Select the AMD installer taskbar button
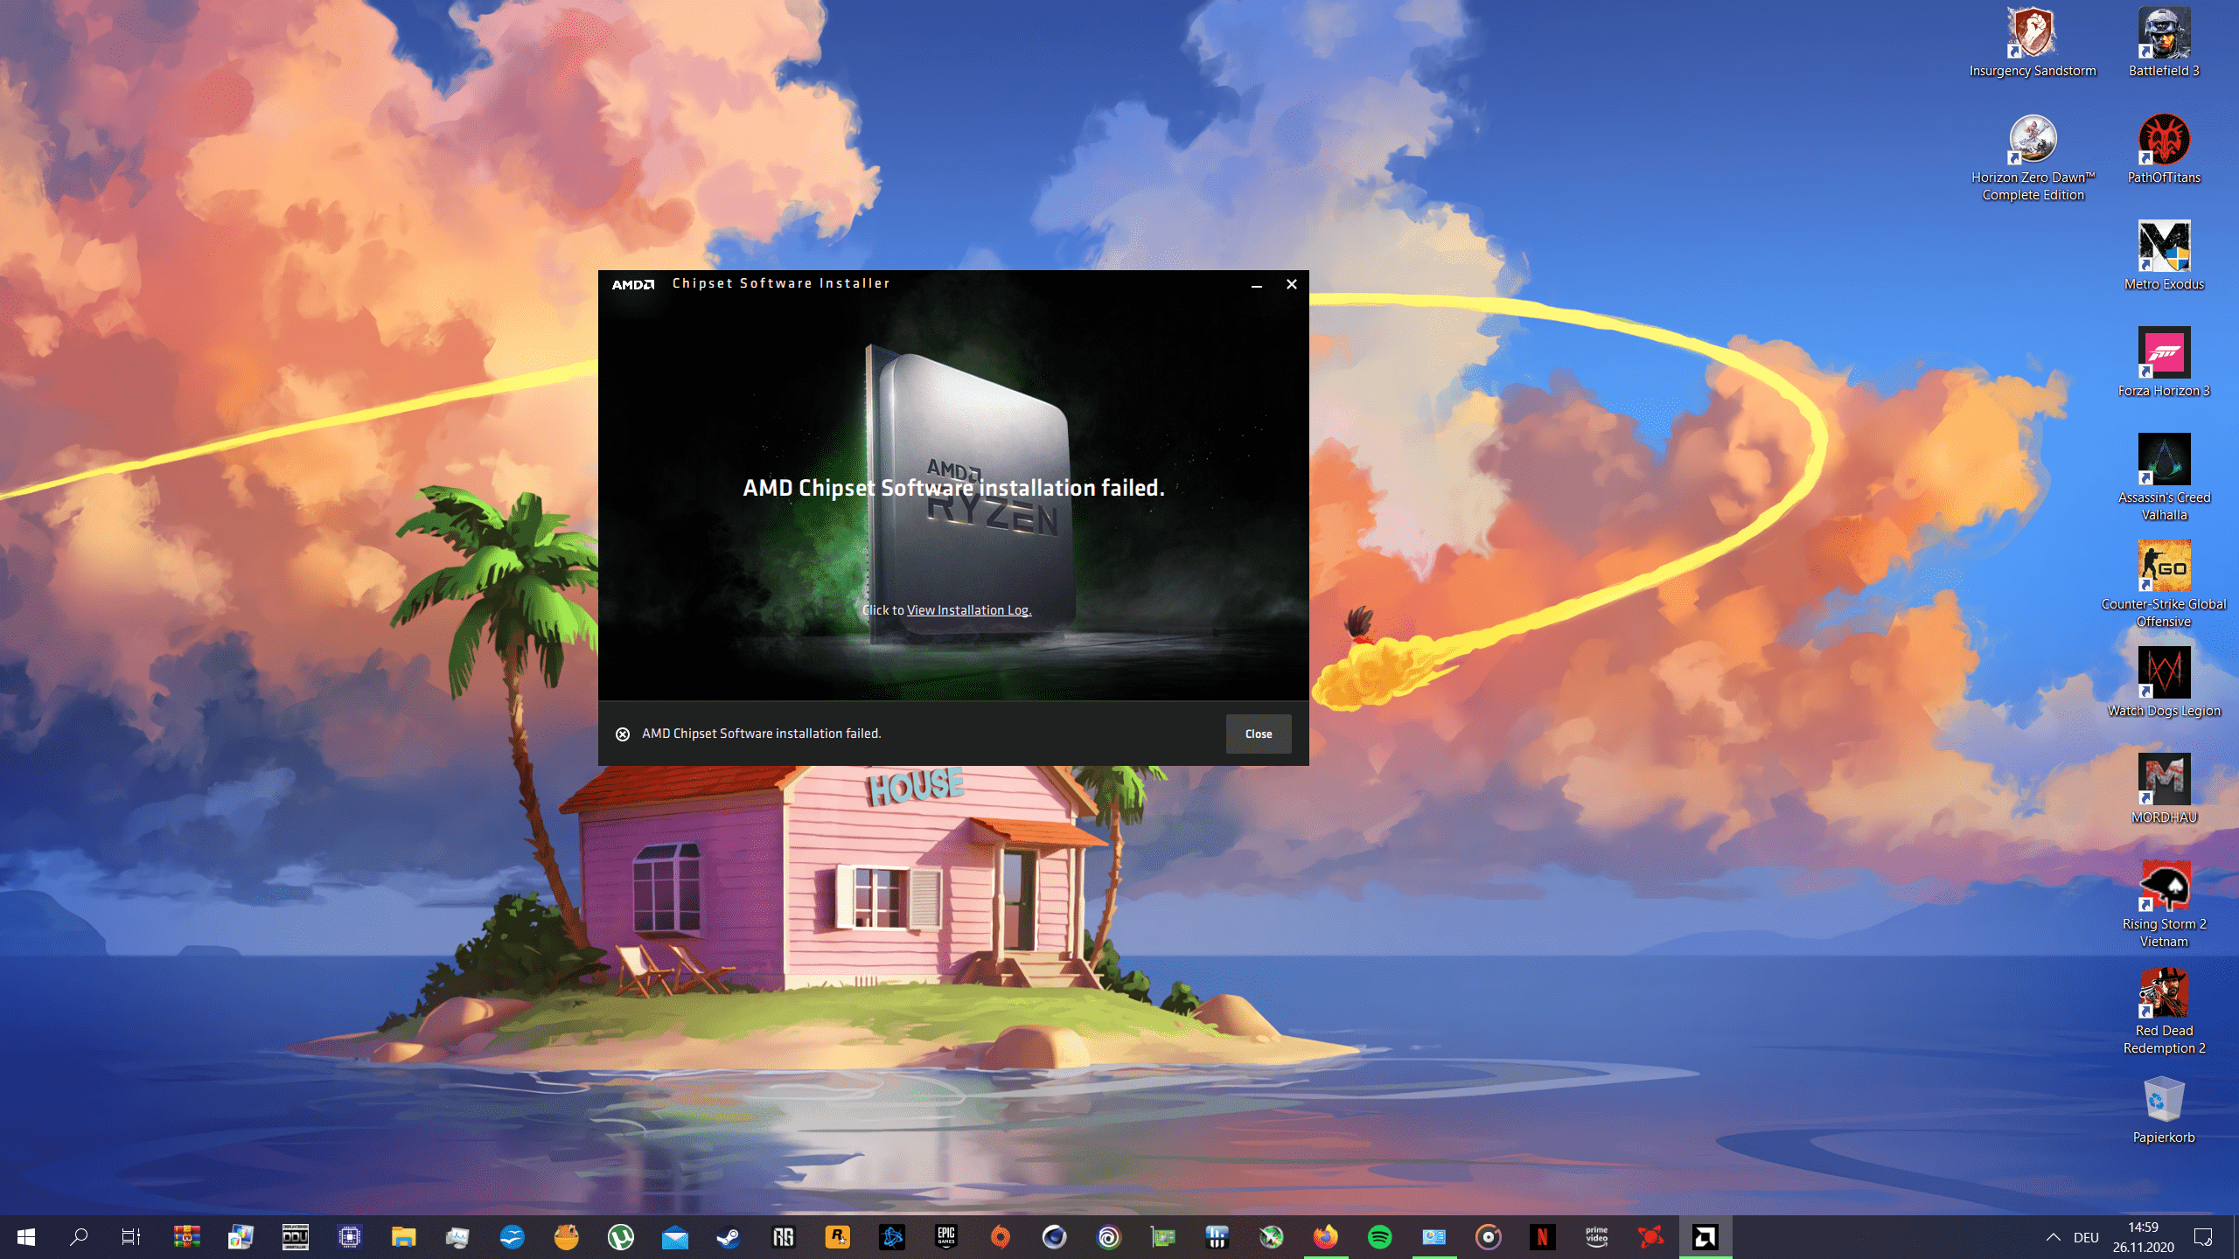 point(1705,1237)
